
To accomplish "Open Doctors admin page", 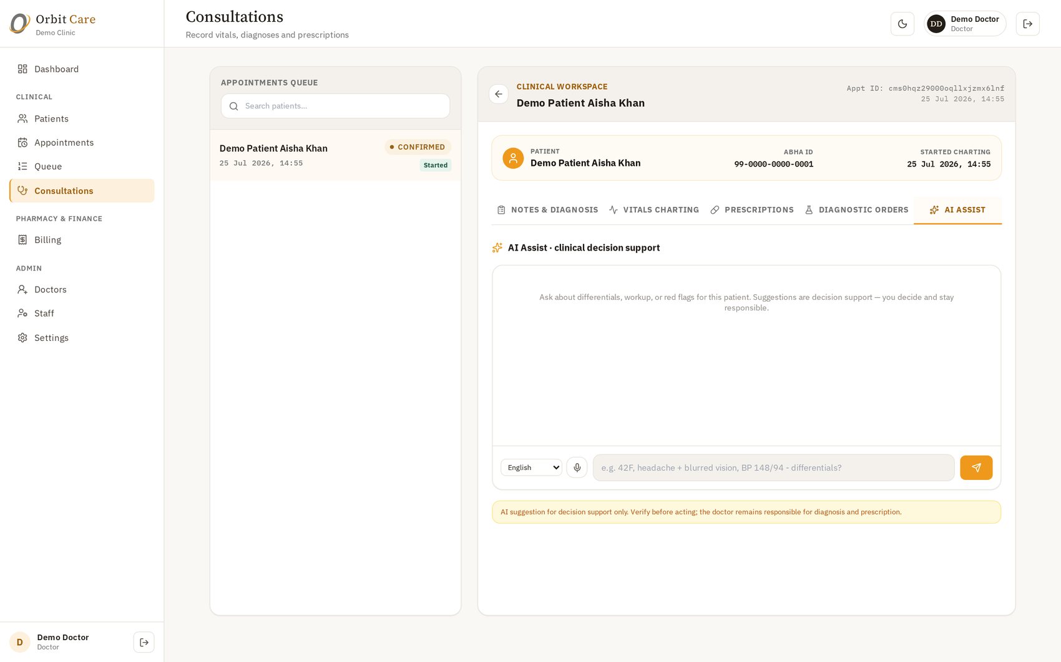I will pos(82,289).
